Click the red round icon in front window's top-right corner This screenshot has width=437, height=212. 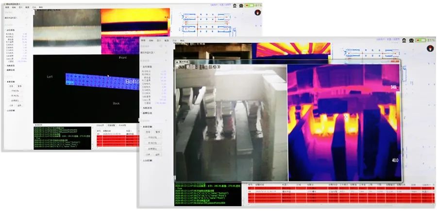[x=429, y=48]
